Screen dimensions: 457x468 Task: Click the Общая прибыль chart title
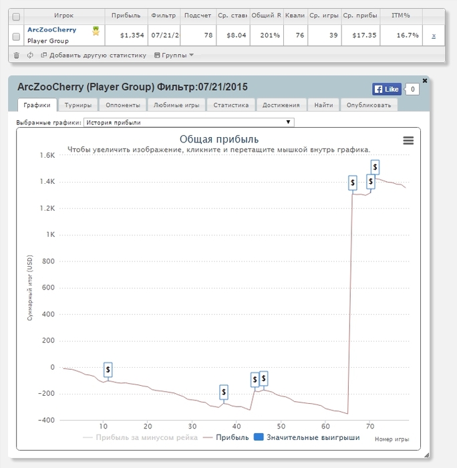(219, 139)
